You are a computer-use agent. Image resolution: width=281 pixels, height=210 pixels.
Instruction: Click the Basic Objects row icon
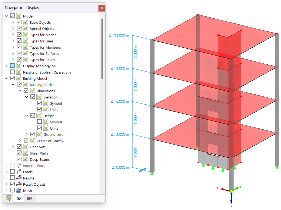click(x=26, y=22)
